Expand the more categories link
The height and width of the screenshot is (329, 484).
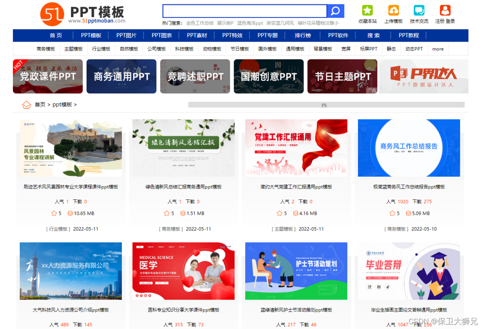click(438, 49)
